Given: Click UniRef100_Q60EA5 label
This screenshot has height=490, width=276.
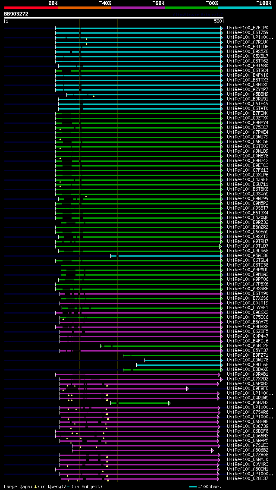Looking at the screenshot, I should click(248, 232).
